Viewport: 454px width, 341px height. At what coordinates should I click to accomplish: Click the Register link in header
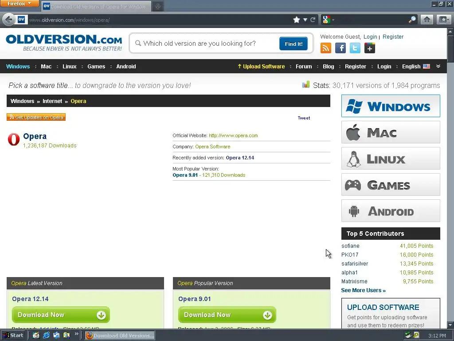point(393,37)
